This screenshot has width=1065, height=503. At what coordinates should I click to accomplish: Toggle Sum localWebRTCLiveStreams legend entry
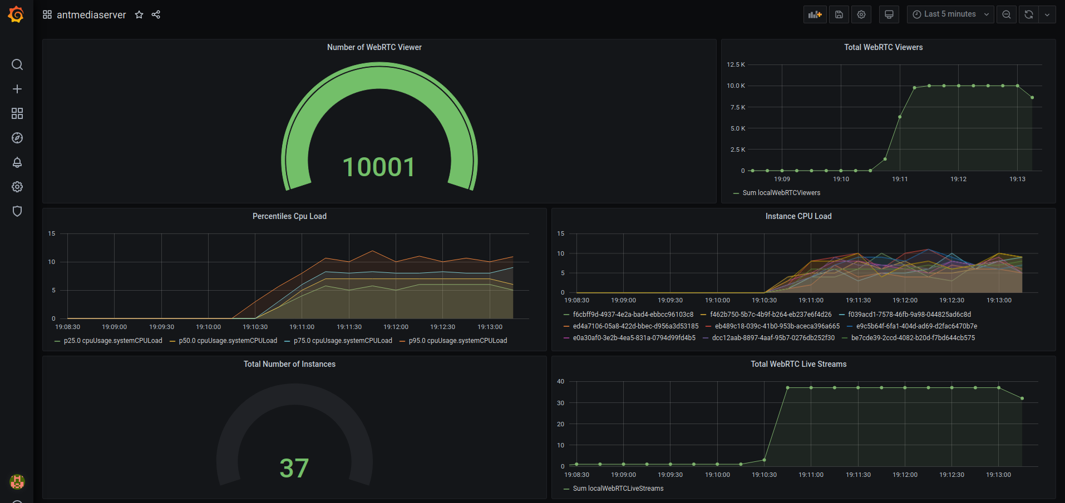pyautogui.click(x=618, y=489)
